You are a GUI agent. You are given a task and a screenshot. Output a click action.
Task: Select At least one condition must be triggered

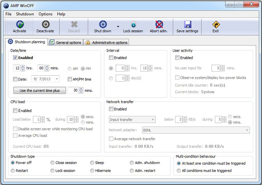coord(179,163)
